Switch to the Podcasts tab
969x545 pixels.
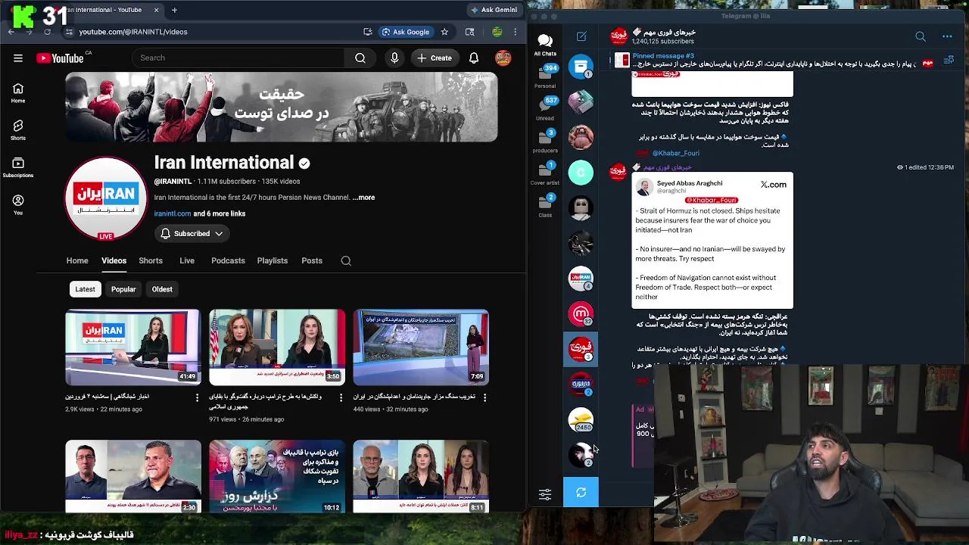click(x=228, y=261)
